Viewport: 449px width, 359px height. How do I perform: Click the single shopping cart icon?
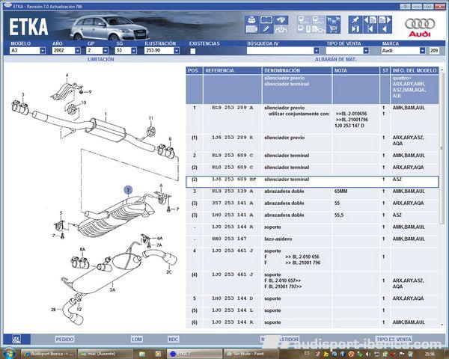click(333, 29)
